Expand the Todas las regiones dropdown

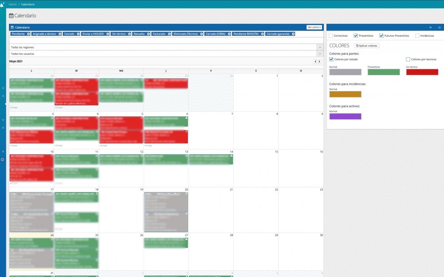click(319, 47)
